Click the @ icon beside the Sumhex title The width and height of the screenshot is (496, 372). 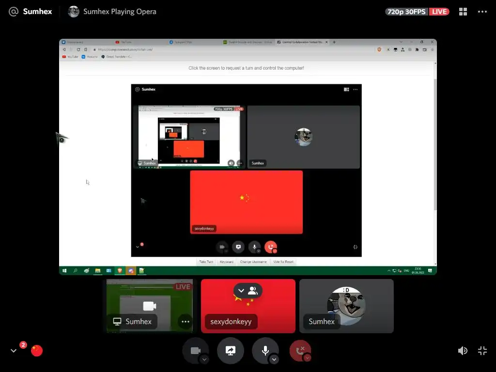(13, 12)
